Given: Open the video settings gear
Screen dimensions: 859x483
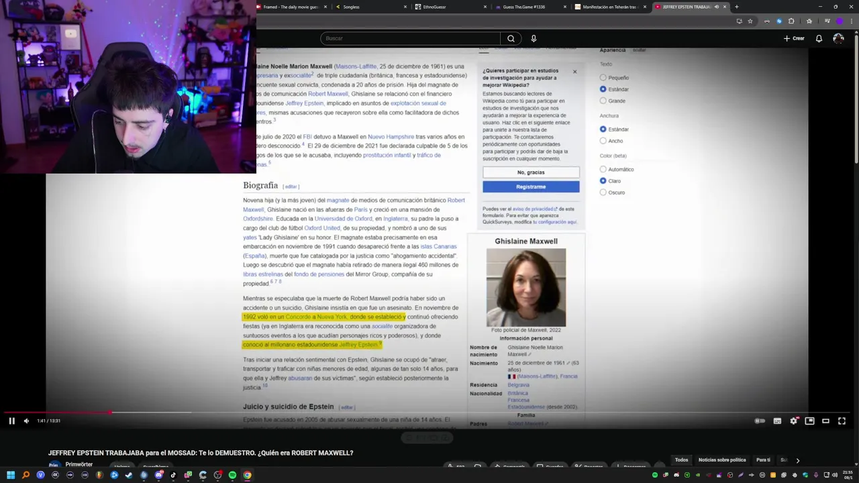Looking at the screenshot, I should (793, 421).
